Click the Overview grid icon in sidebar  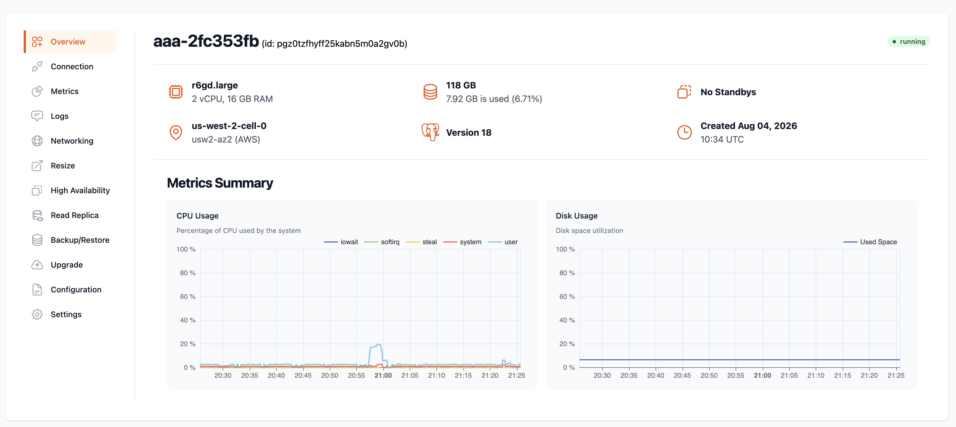[x=37, y=42]
